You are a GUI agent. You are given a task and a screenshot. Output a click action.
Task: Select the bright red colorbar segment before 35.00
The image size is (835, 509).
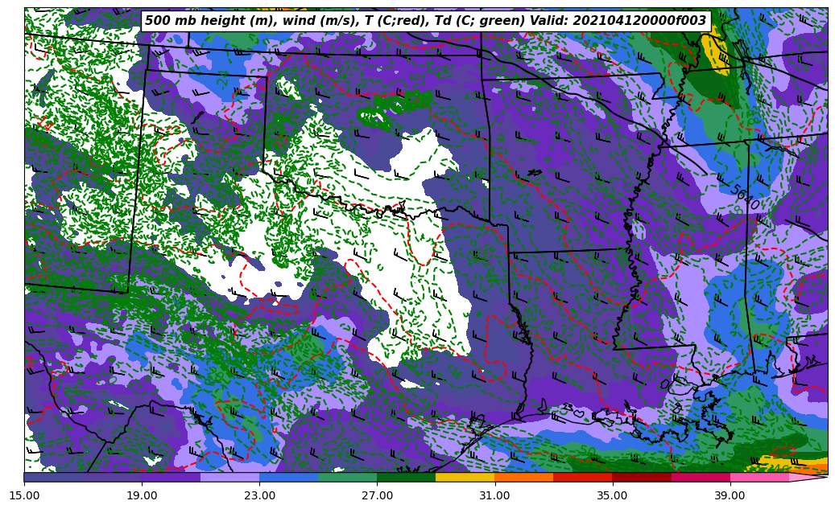click(x=583, y=477)
